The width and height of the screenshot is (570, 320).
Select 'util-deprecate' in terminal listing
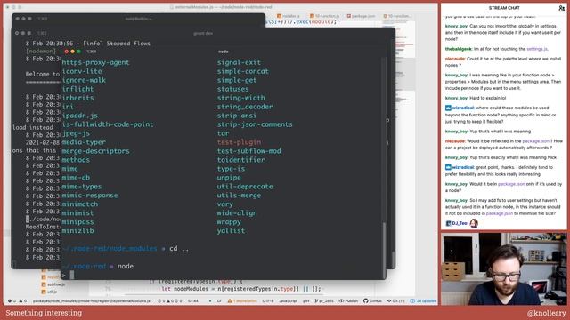tap(245, 187)
